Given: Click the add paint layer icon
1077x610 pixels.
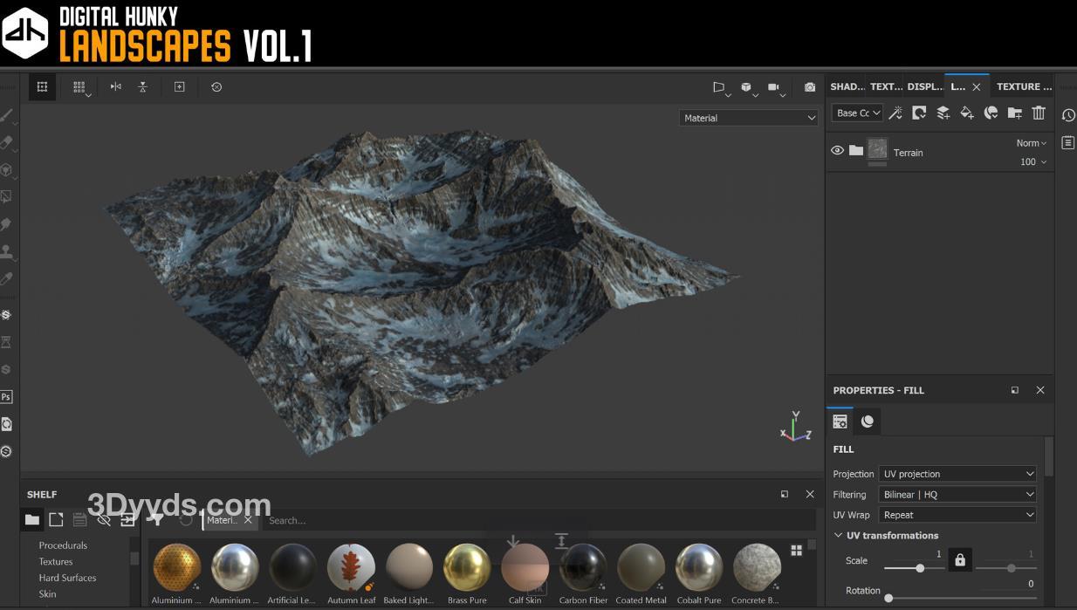Looking at the screenshot, I should pos(943,113).
